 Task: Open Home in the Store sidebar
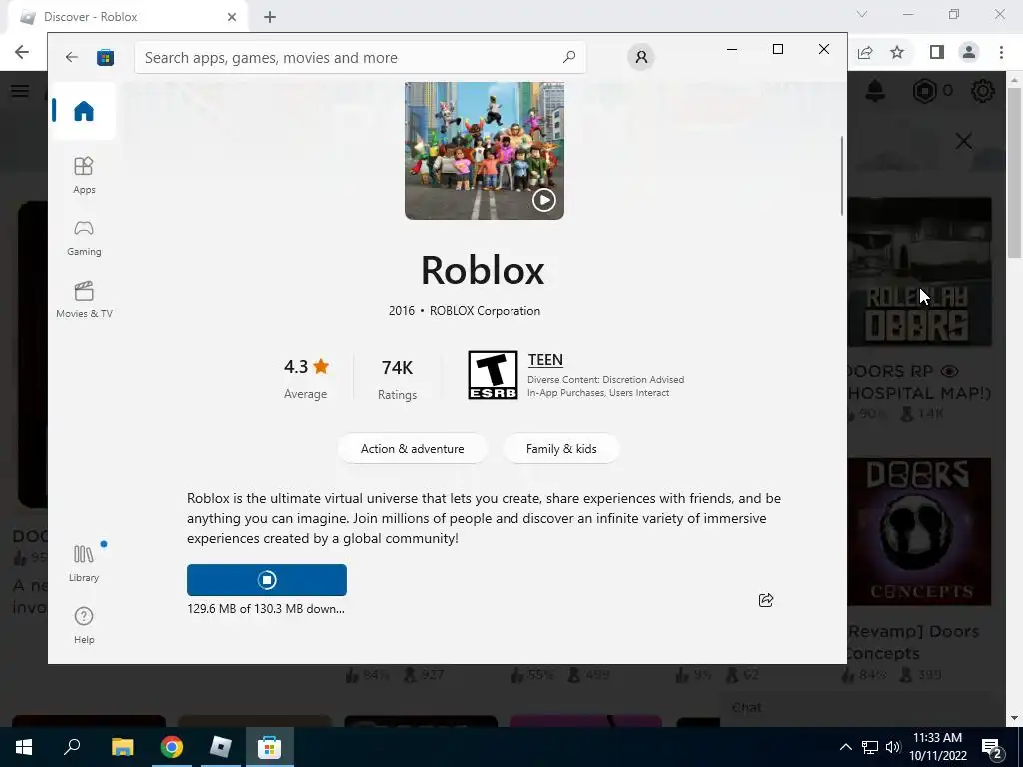pyautogui.click(x=84, y=111)
